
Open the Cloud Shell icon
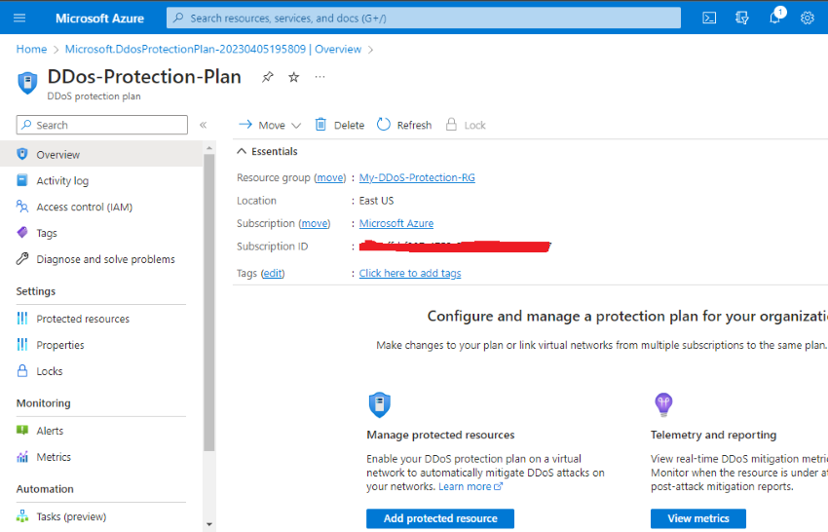click(709, 18)
